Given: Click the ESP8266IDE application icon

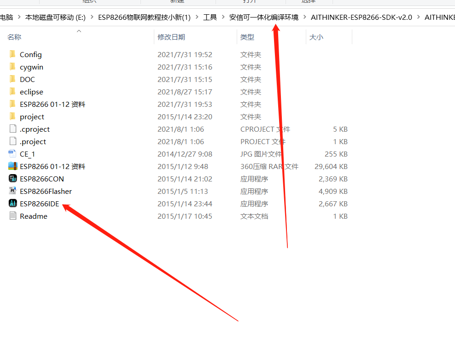Looking at the screenshot, I should [x=13, y=204].
